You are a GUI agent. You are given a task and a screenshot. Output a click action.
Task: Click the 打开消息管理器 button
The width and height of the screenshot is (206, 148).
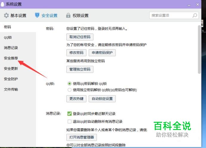coord(82,137)
